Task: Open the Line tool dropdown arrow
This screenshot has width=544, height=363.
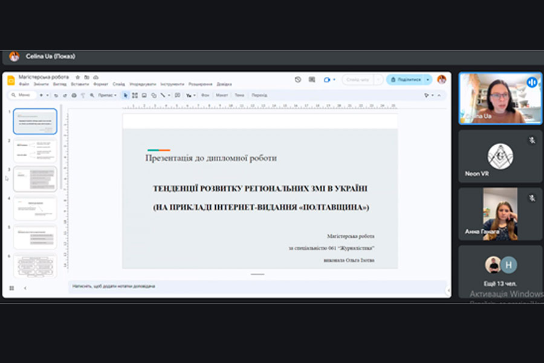Action: [x=169, y=95]
